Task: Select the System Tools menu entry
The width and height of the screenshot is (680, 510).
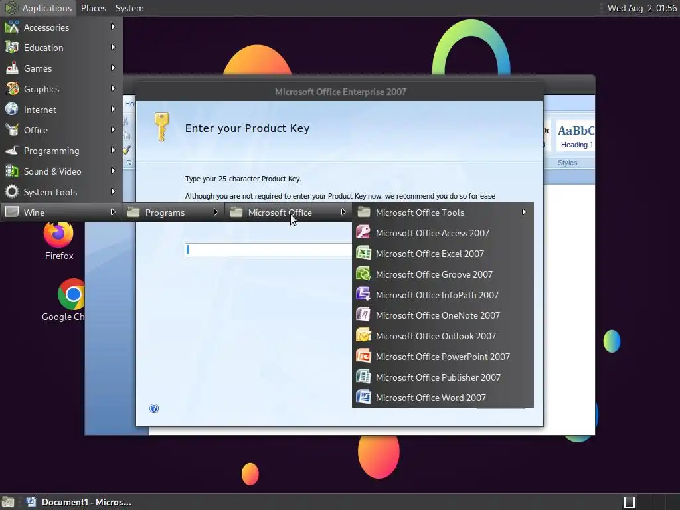Action: coord(61,192)
